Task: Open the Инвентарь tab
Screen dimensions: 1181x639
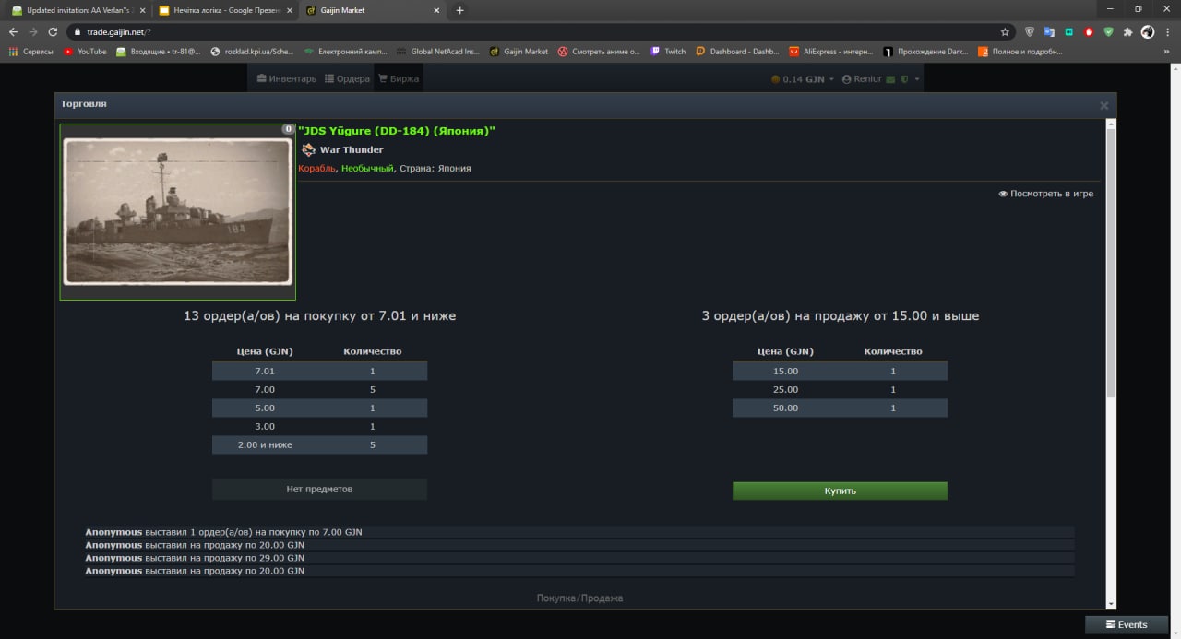Action: click(x=286, y=79)
